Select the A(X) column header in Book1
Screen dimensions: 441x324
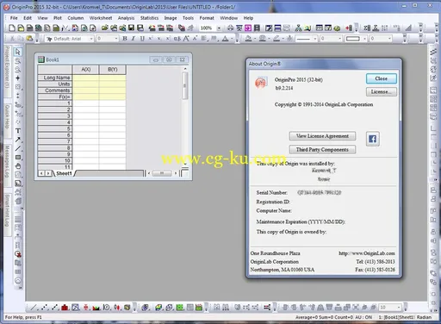point(85,70)
